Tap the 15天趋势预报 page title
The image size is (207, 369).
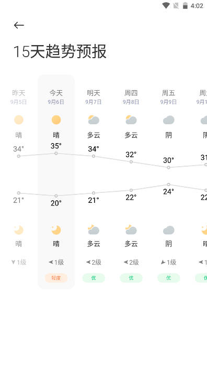coord(60,51)
